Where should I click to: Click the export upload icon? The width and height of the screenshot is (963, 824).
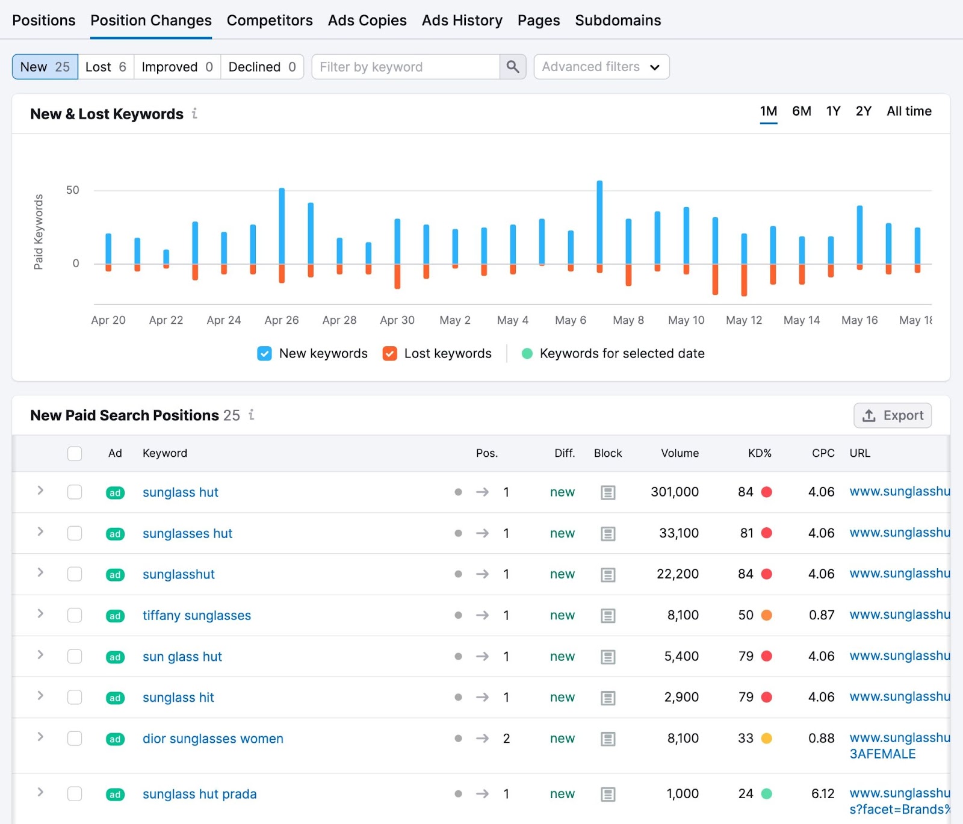click(x=869, y=415)
